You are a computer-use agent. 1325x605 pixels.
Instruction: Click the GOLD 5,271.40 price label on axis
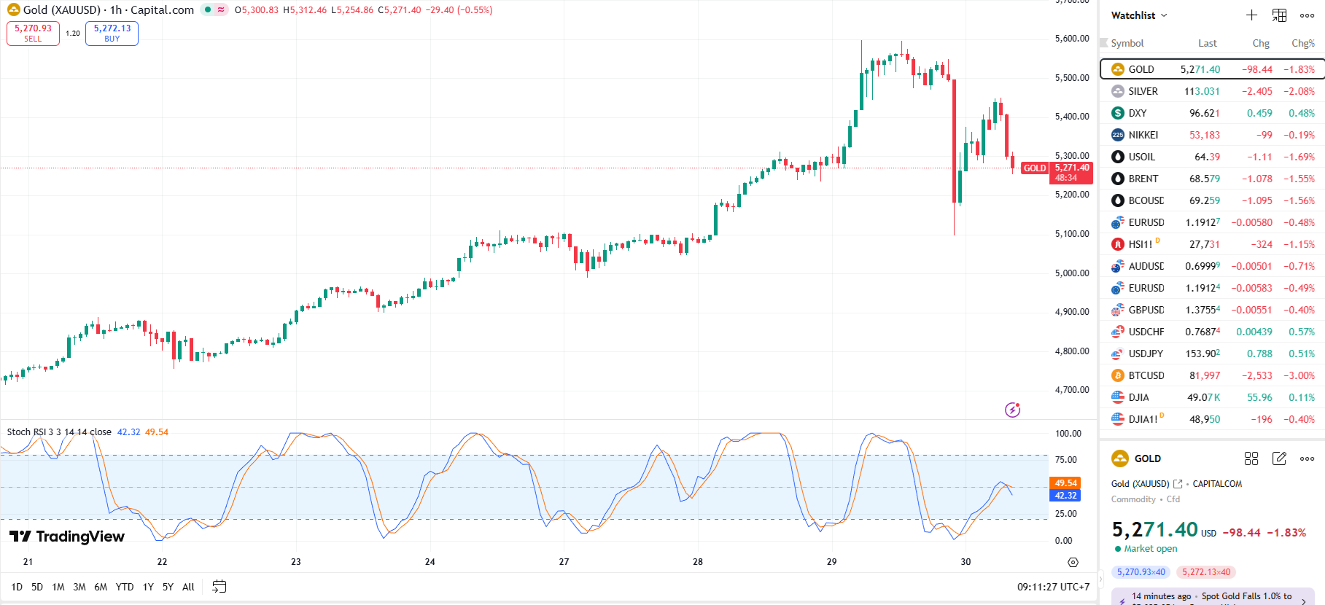tap(1071, 172)
